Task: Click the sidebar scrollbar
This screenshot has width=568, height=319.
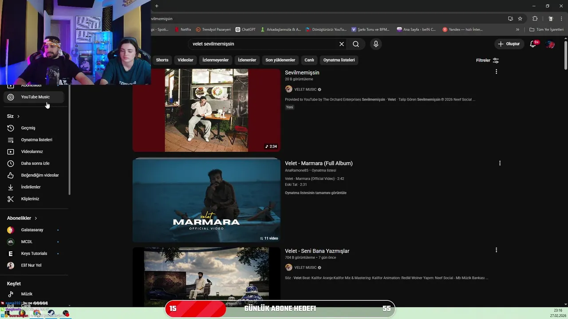Action: [69, 140]
